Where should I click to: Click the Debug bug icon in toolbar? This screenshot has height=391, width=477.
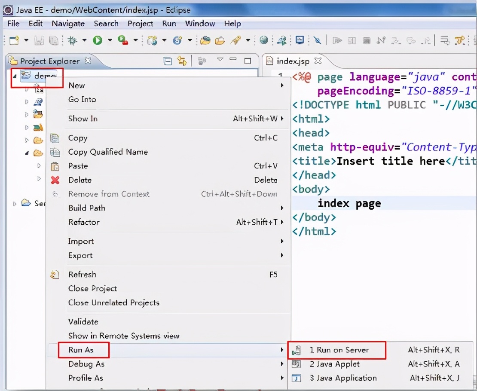coord(73,40)
